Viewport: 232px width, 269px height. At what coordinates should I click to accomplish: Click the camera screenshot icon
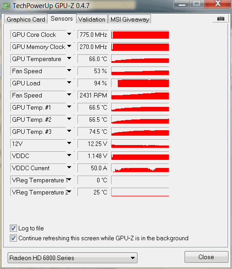(220, 18)
